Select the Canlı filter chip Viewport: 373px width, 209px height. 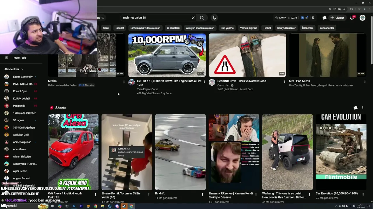(x=106, y=28)
